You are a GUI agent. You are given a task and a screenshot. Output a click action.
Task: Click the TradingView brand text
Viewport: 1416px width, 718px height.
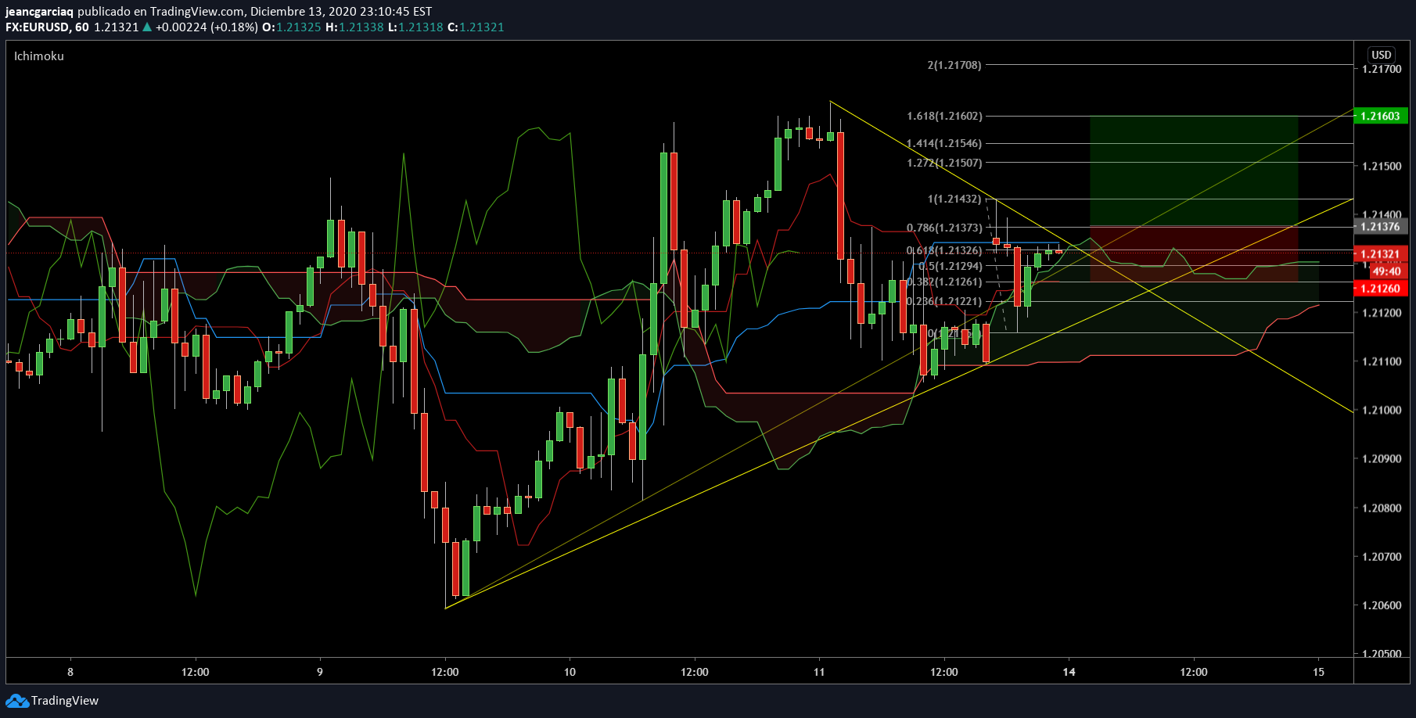(65, 701)
